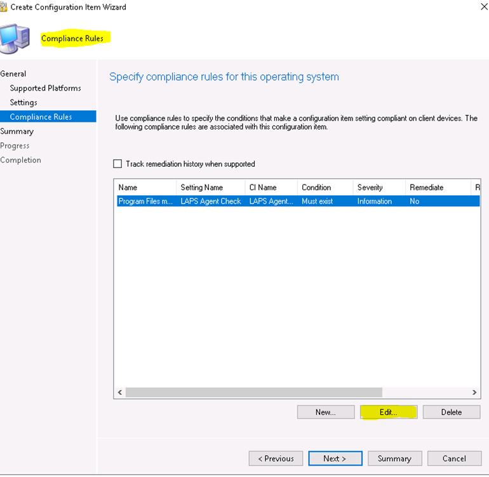Sort by Condition column header

(325, 188)
